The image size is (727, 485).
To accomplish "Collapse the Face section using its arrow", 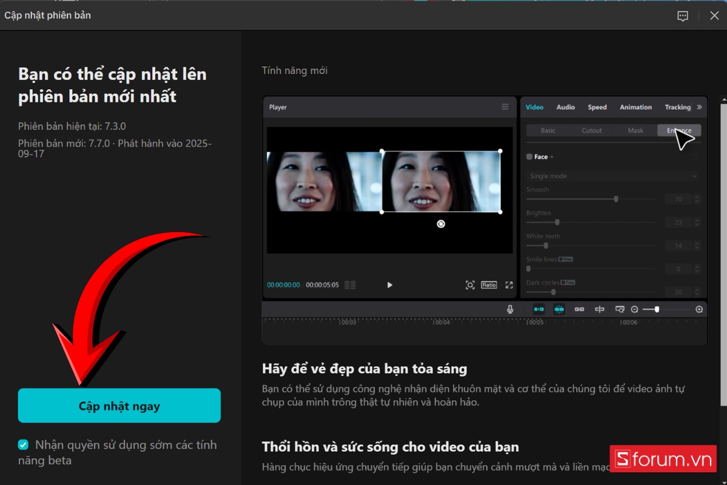I will tap(551, 156).
